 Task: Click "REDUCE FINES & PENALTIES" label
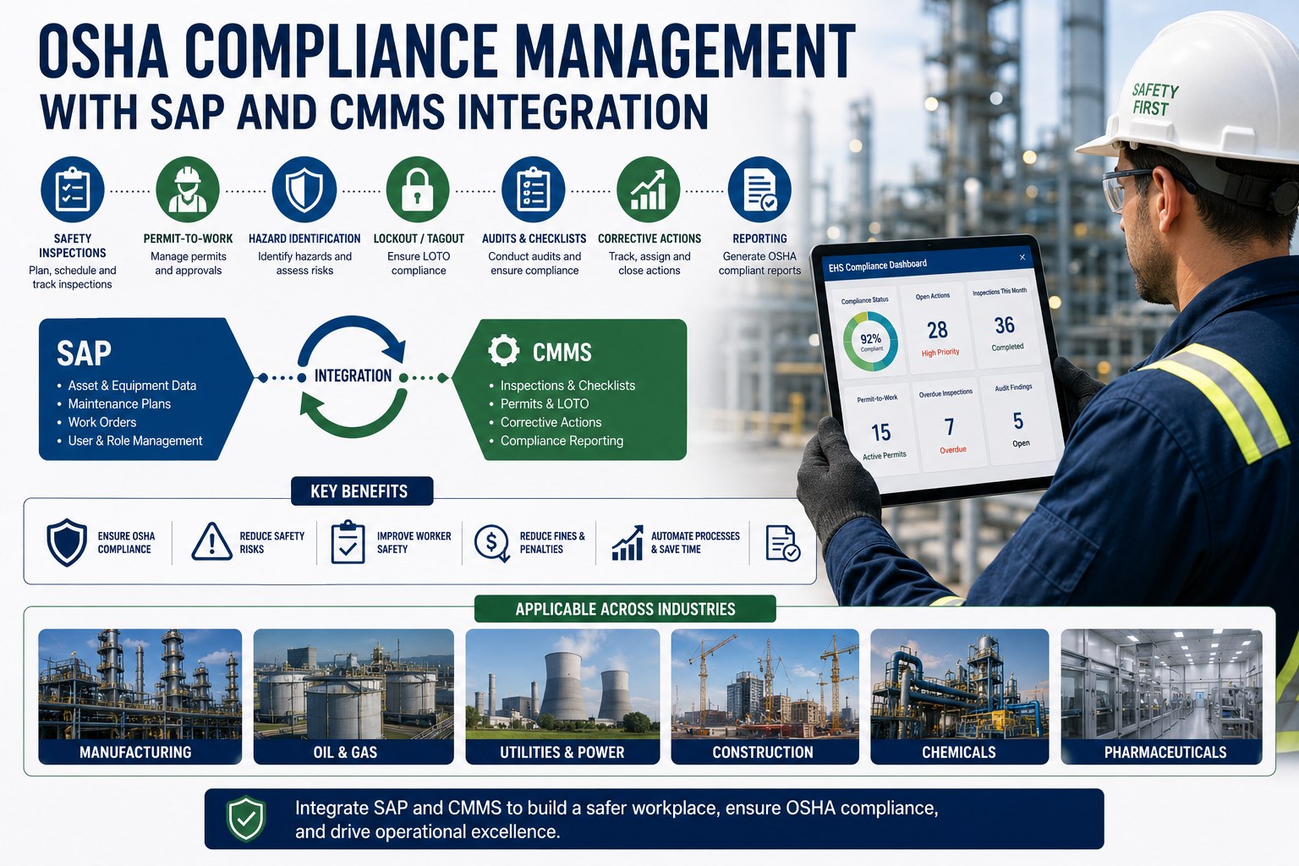click(552, 543)
